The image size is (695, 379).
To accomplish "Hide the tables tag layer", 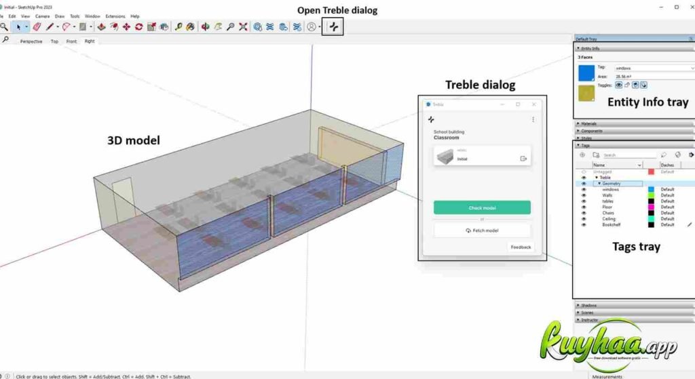I will click(584, 201).
